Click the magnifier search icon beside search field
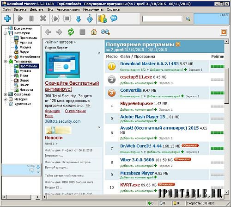Image resolution: width=231 pixels, height=207 pixels. click(x=188, y=19)
